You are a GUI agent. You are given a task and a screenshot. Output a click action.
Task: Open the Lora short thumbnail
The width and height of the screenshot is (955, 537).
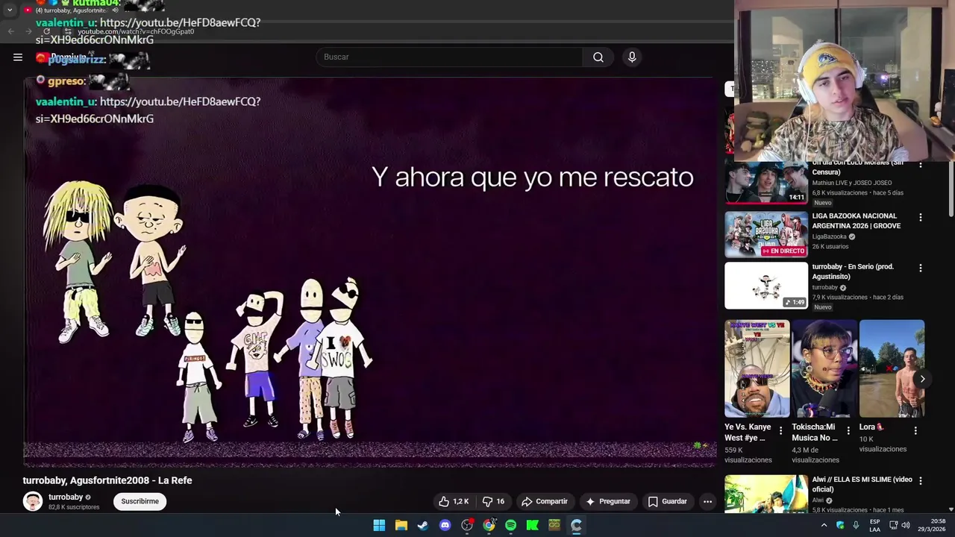[892, 368]
